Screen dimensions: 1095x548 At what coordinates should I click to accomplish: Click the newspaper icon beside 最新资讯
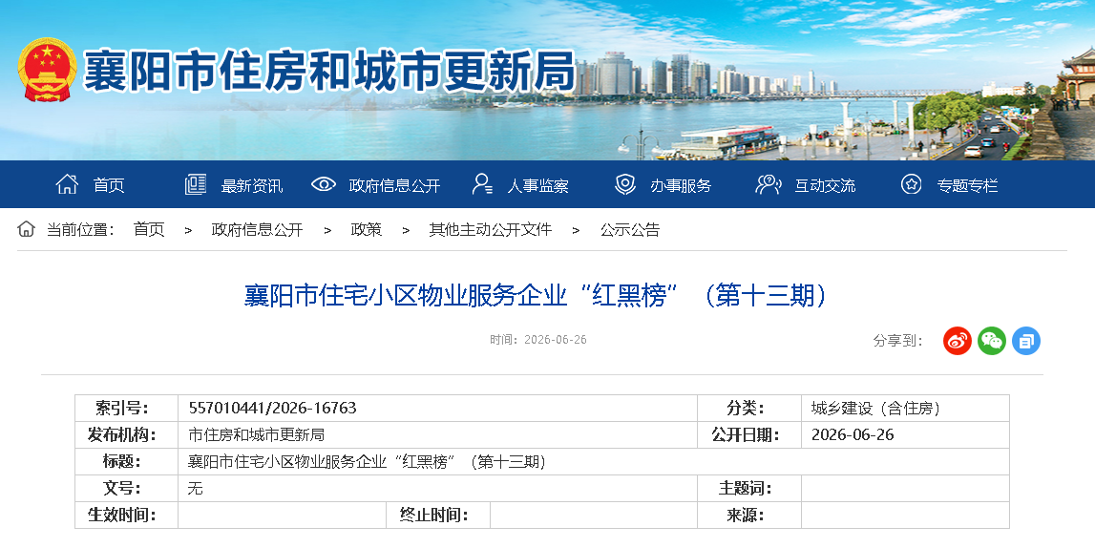click(196, 184)
